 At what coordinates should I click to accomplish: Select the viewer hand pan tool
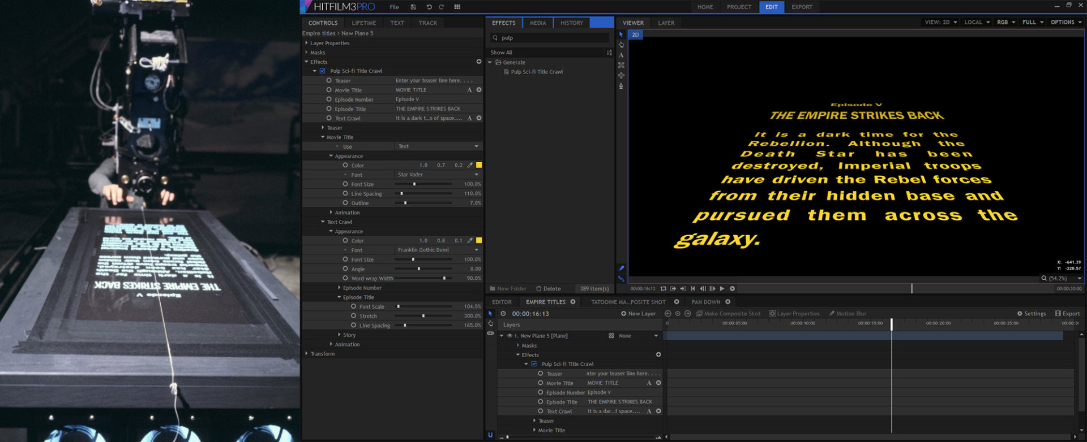click(x=621, y=45)
